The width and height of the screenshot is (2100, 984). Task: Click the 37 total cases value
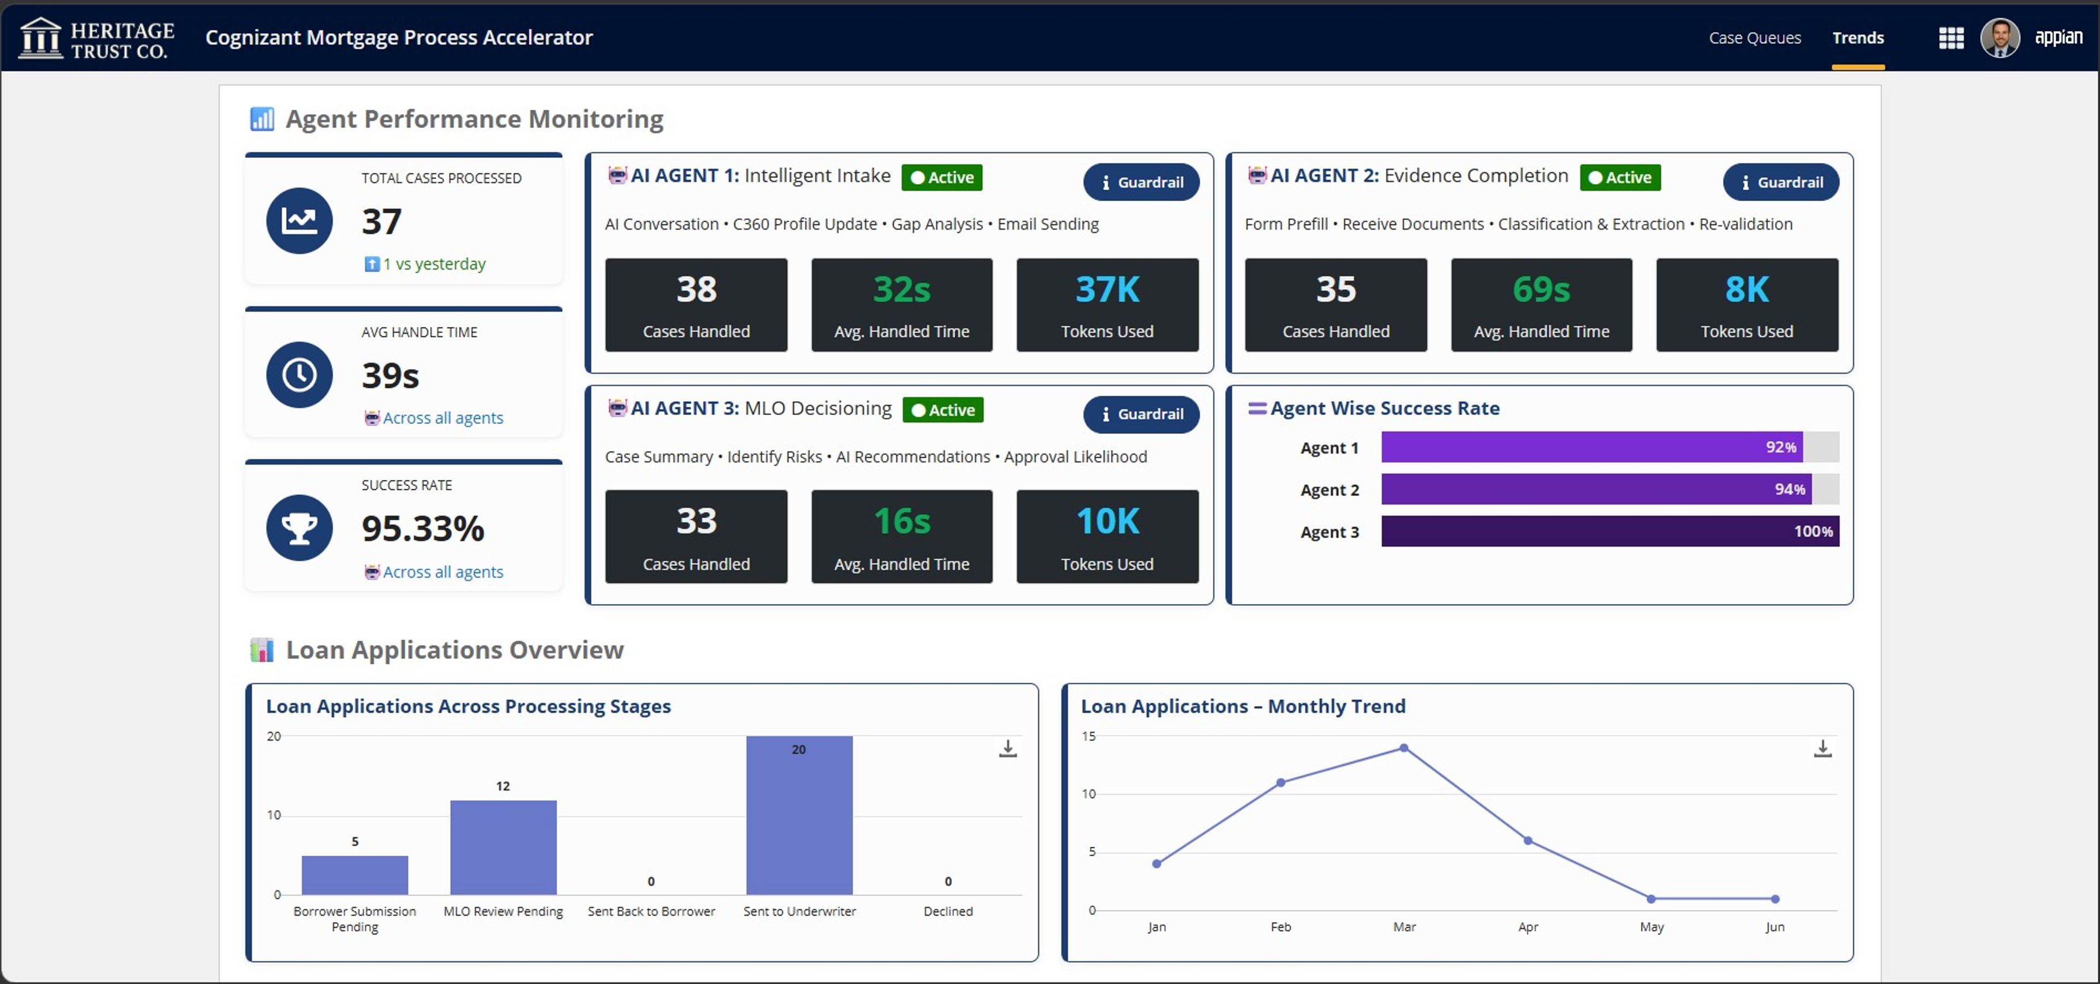tap(382, 221)
